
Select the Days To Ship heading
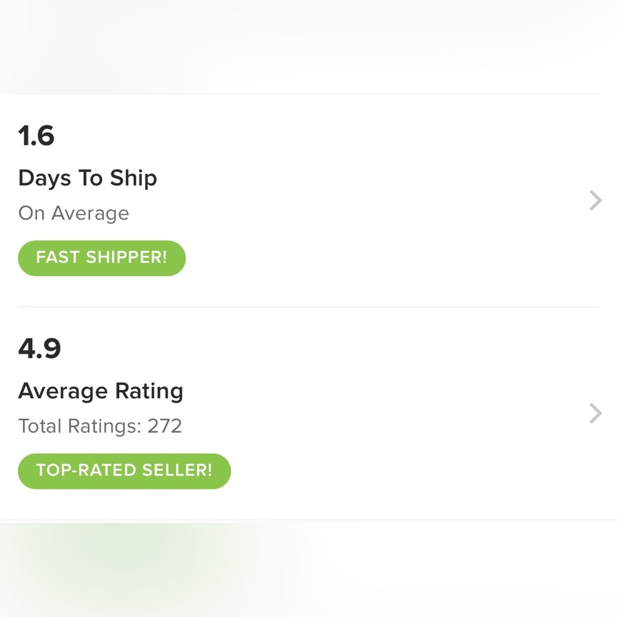pos(88,178)
